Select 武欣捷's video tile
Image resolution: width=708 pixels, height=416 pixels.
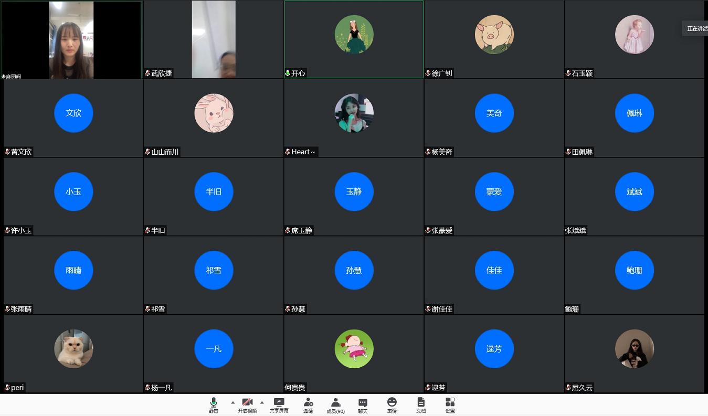[213, 39]
